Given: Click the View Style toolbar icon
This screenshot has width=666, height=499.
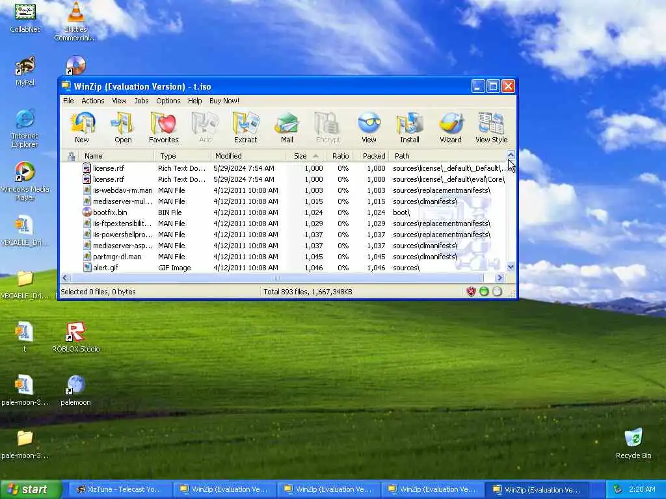Looking at the screenshot, I should point(492,127).
